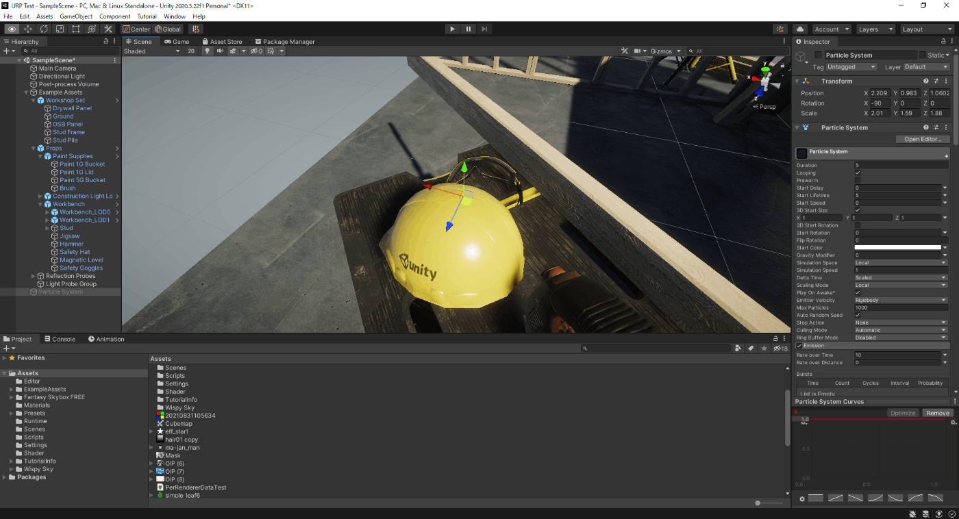This screenshot has height=519, width=959.
Task: Enable the Particle System active checkbox
Action: click(x=818, y=55)
